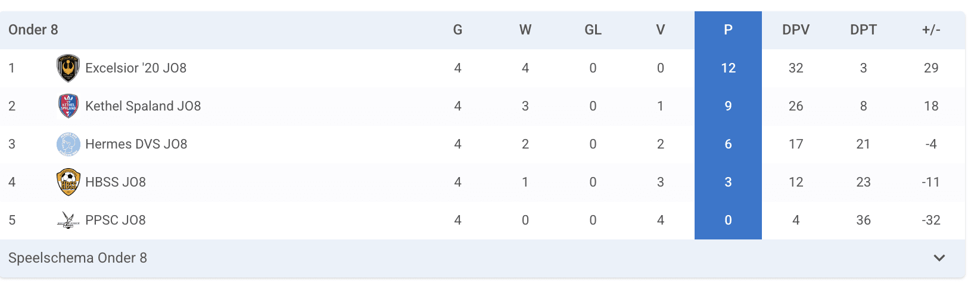Click the DPT column header
The image size is (971, 284).
[x=863, y=30]
